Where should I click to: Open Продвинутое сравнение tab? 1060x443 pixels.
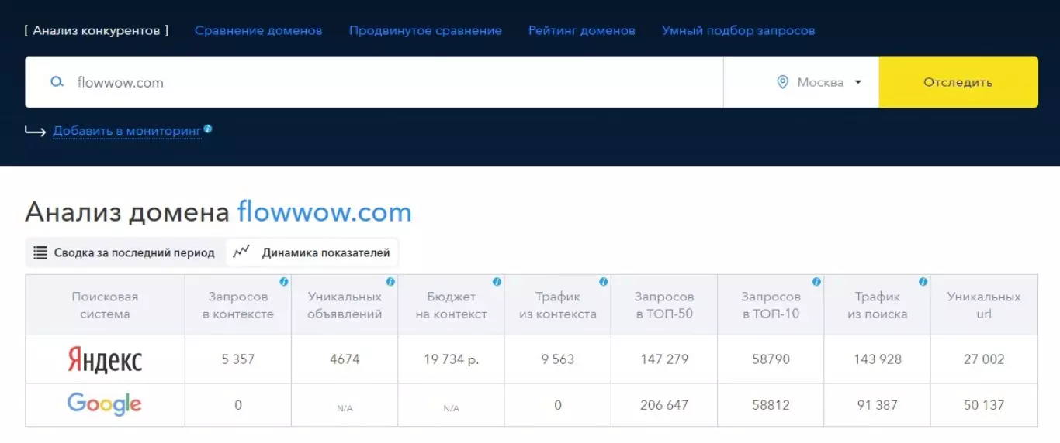point(425,30)
